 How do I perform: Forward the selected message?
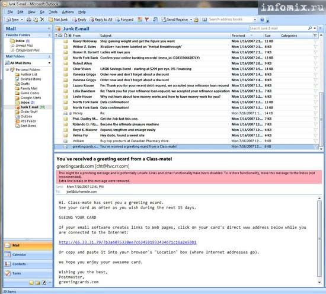click(x=124, y=20)
